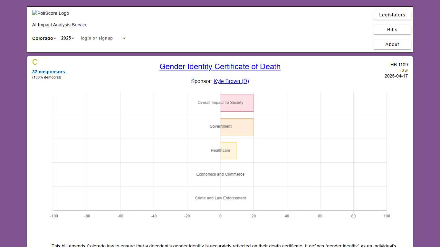Click the login or signup link
The height and width of the screenshot is (247, 440).
click(x=97, y=38)
